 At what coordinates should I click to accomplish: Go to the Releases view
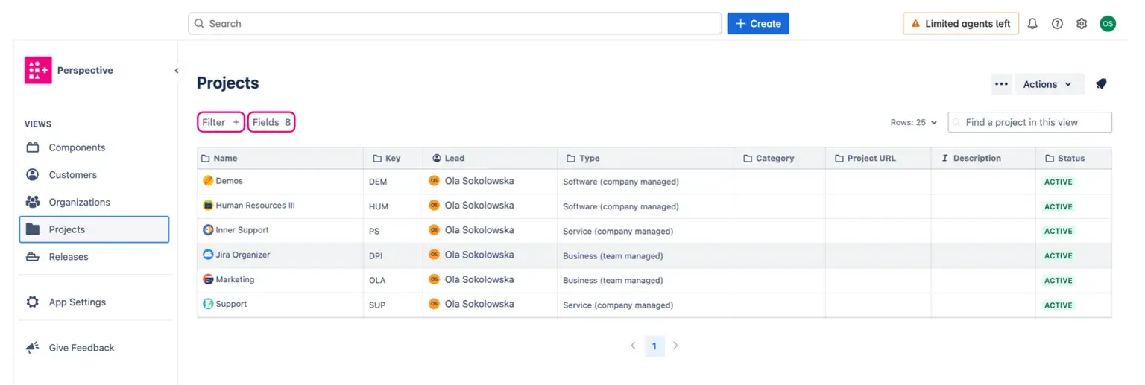click(69, 257)
